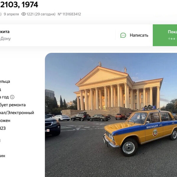
Task: Click the masked phone number dots
Action: click(x=173, y=39)
